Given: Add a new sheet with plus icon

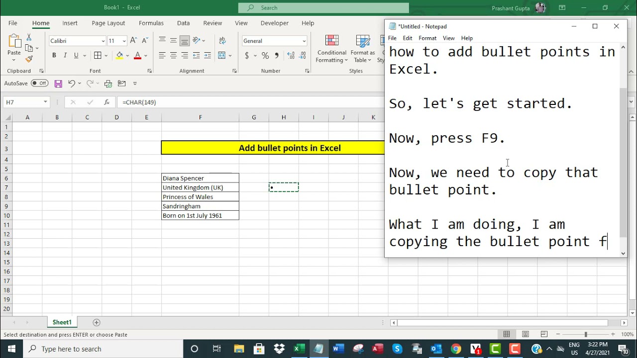Looking at the screenshot, I should tap(97, 322).
